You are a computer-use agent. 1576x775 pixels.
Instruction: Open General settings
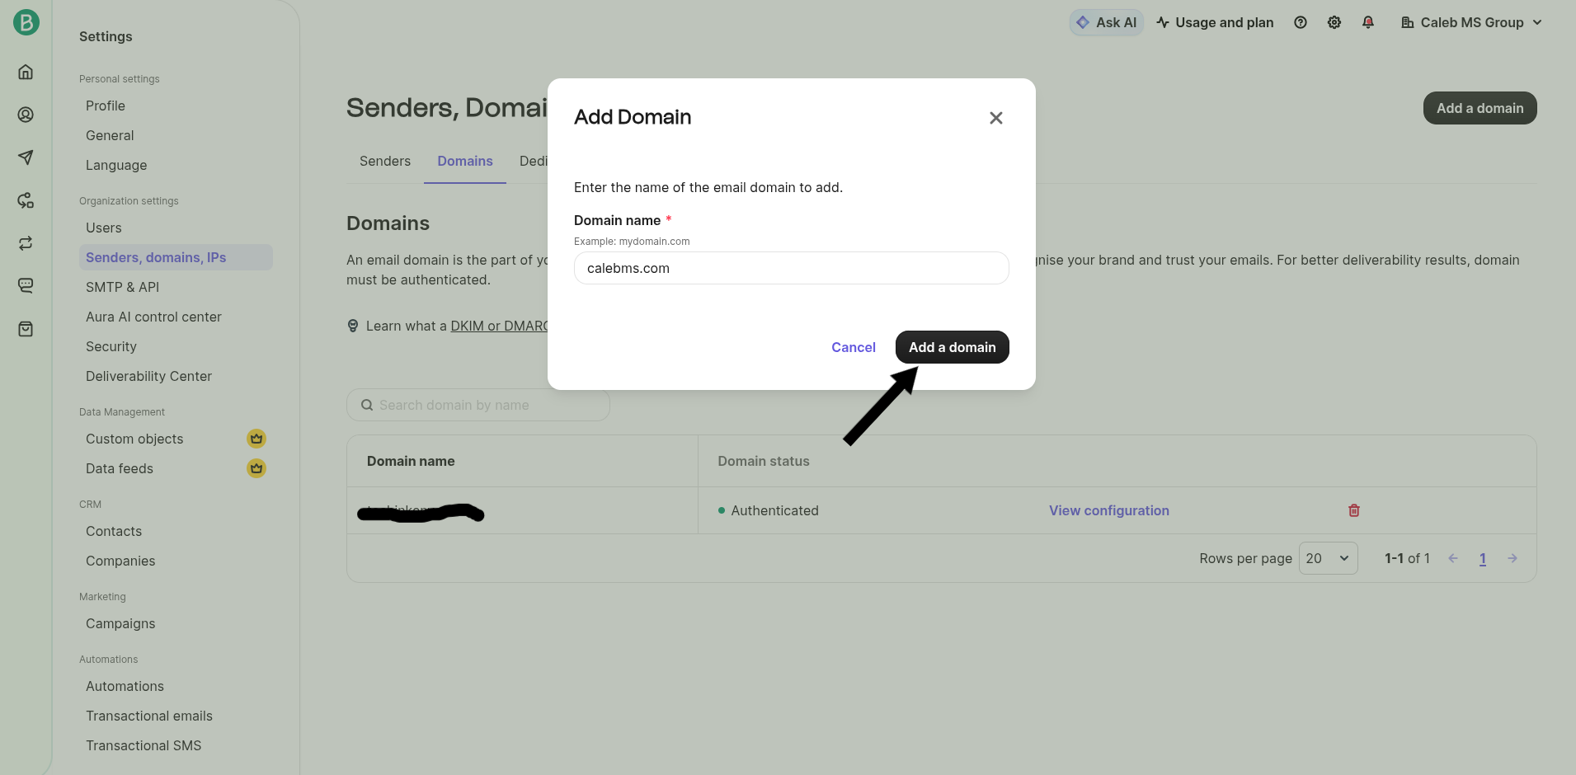point(110,135)
